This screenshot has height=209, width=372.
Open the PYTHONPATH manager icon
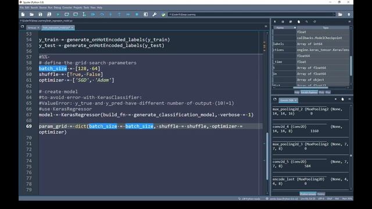tap(163, 15)
